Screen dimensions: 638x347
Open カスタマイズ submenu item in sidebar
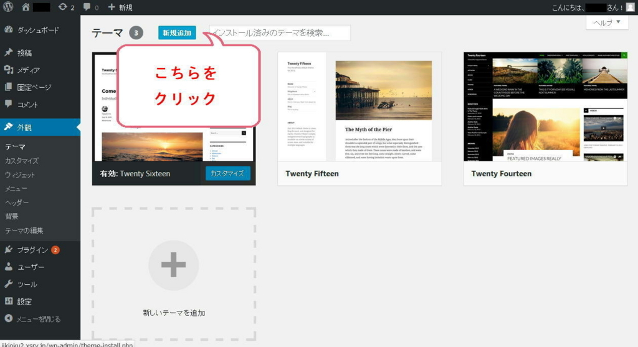22,161
